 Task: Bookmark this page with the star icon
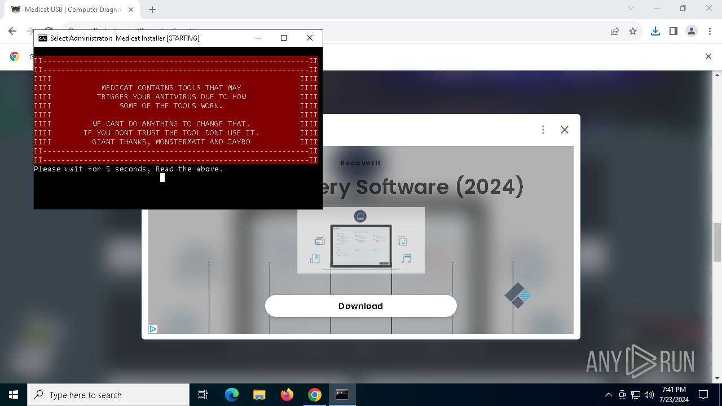633,31
